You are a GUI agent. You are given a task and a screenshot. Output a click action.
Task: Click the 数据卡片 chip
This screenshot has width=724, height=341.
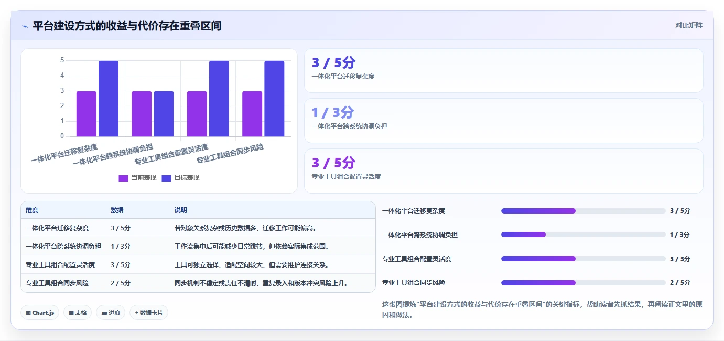pos(149,313)
